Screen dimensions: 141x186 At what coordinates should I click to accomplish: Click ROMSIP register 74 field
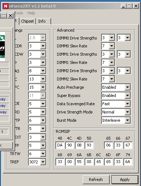[x=128, y=162]
